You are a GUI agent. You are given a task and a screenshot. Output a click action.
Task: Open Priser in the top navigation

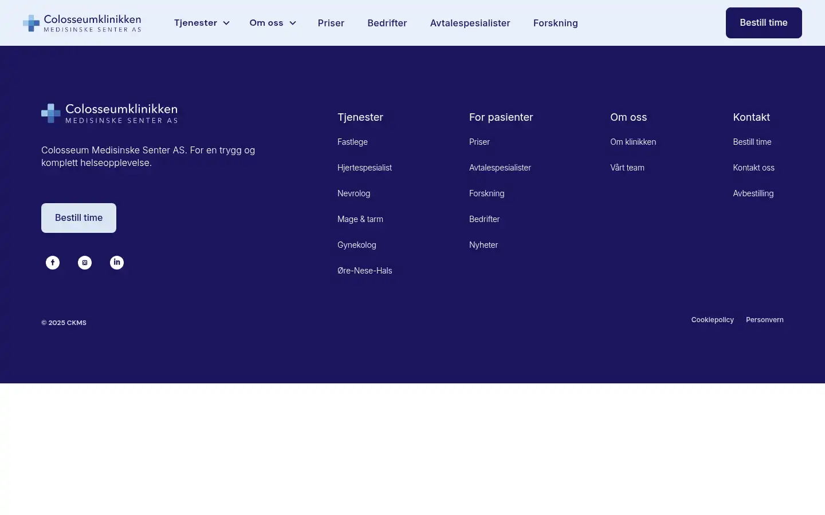[x=331, y=23]
